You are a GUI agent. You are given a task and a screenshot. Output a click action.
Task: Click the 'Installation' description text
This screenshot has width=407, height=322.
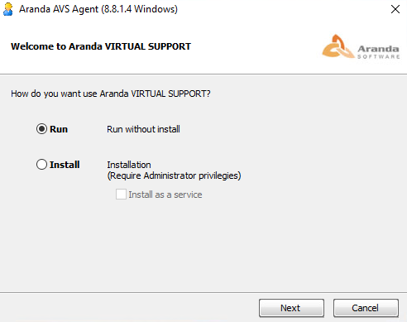coord(129,165)
